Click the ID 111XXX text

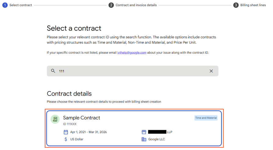pos(70,124)
